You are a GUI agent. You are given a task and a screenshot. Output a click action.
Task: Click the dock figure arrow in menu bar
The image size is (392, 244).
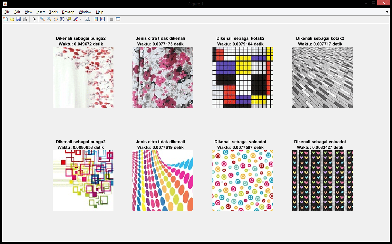(387, 12)
